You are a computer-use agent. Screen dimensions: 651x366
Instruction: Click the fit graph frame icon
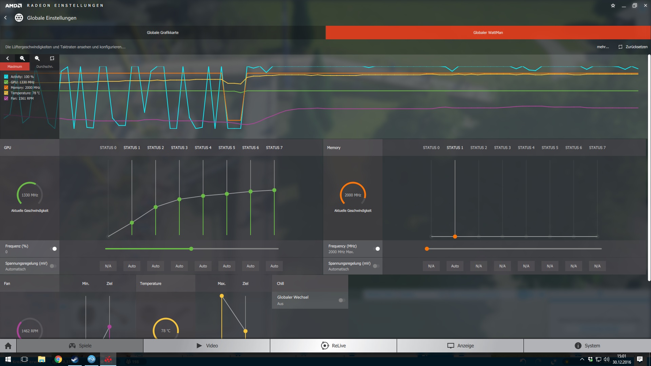click(x=52, y=58)
